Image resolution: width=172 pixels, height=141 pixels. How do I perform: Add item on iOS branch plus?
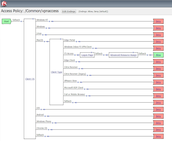(41, 109)
